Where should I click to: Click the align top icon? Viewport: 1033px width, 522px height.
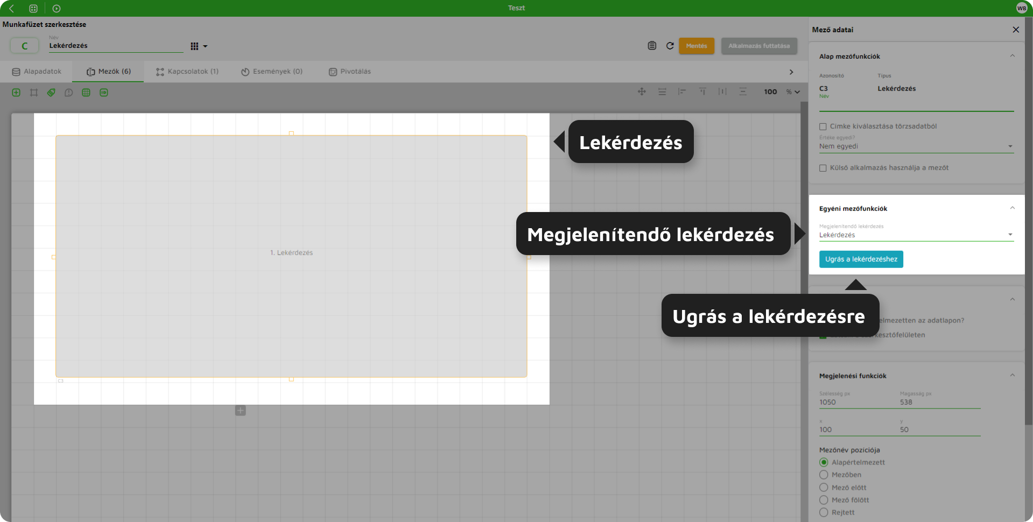click(x=702, y=91)
